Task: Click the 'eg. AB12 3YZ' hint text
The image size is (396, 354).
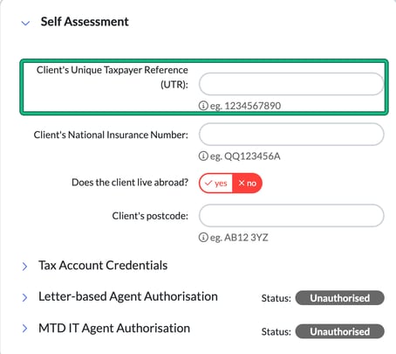Action: [239, 238]
